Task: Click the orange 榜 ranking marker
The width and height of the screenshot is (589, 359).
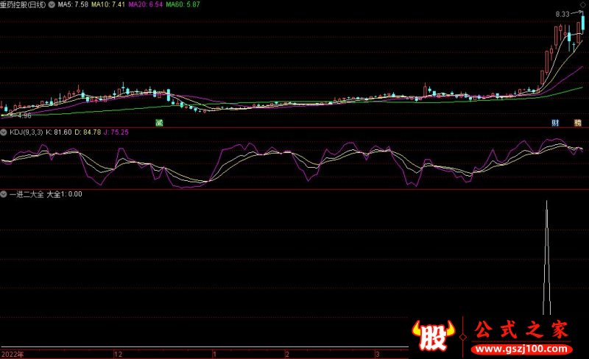Action: click(578, 122)
